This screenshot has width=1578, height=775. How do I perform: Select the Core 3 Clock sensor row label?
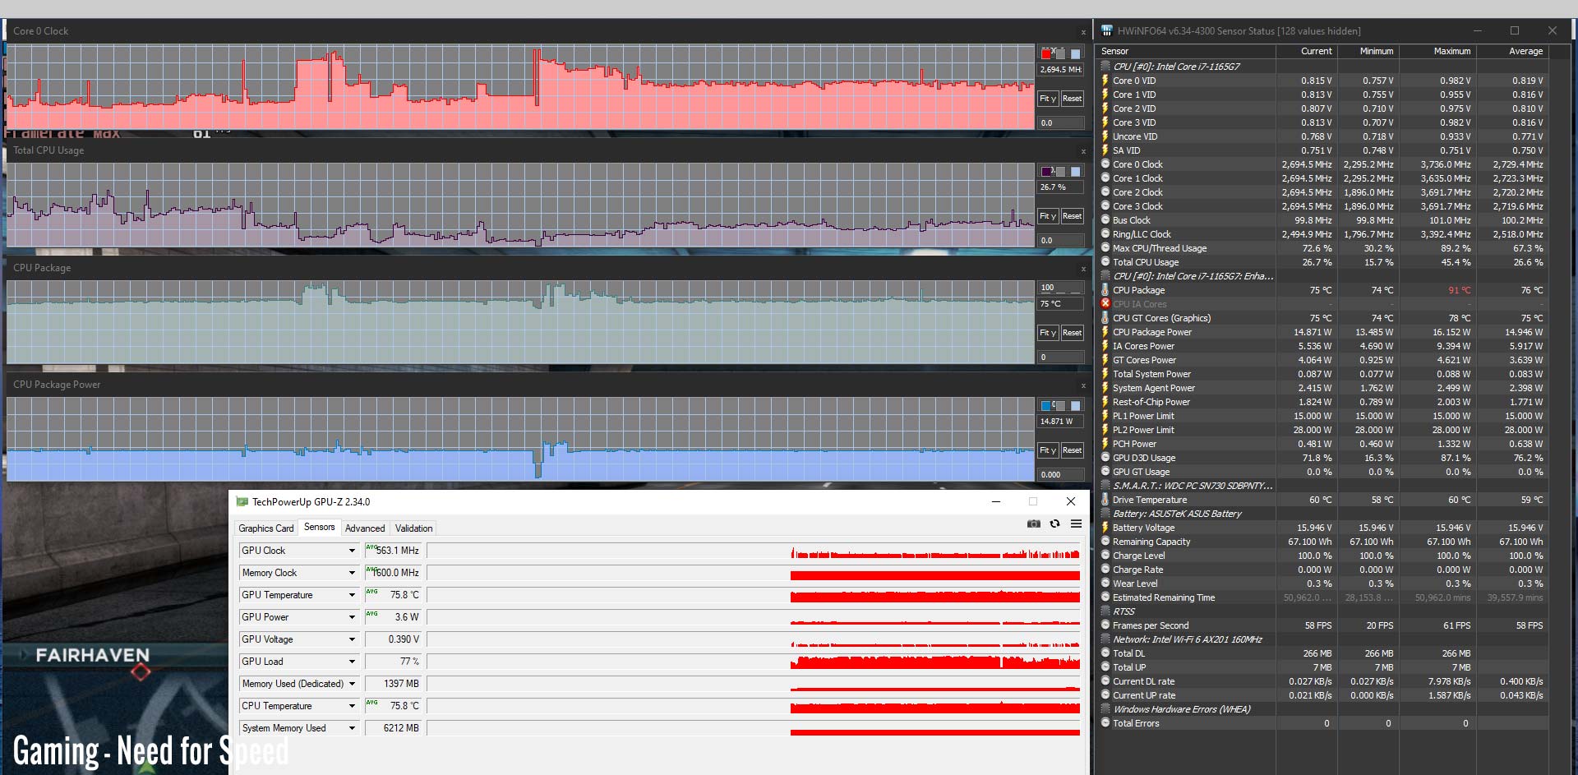[x=1137, y=206]
